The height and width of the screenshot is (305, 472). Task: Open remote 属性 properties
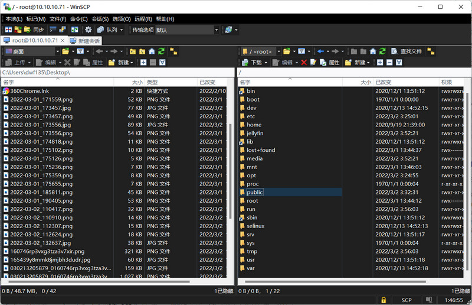click(330, 63)
